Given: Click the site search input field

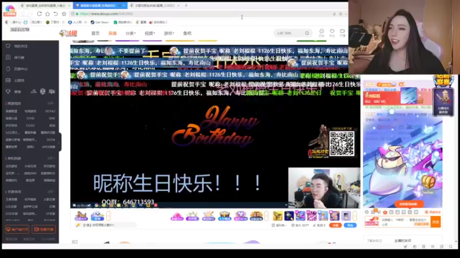Looking at the screenshot, I should (x=289, y=33).
